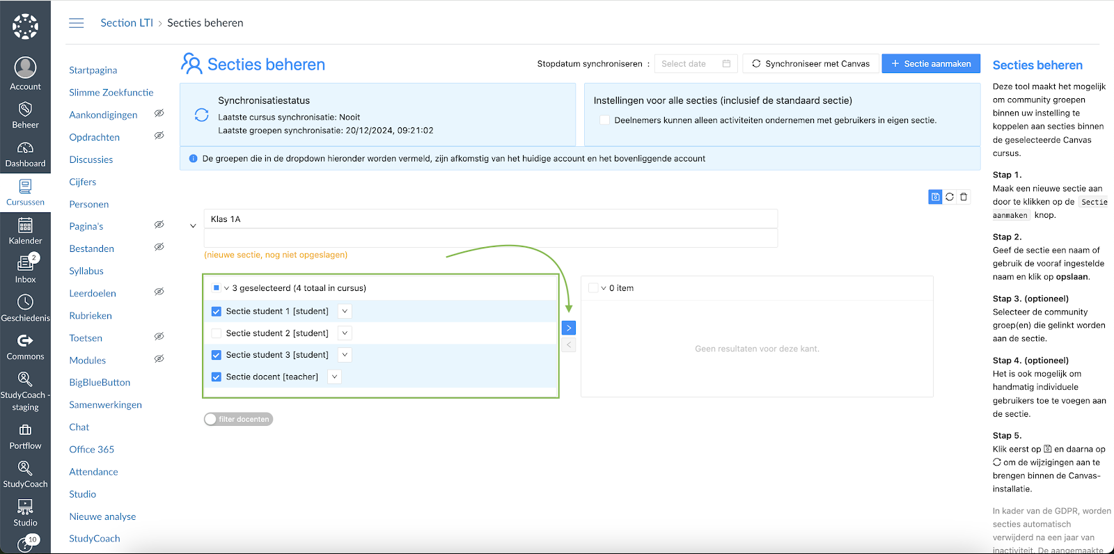
Task: Open the Inbox icon with badge
Action: 25,263
